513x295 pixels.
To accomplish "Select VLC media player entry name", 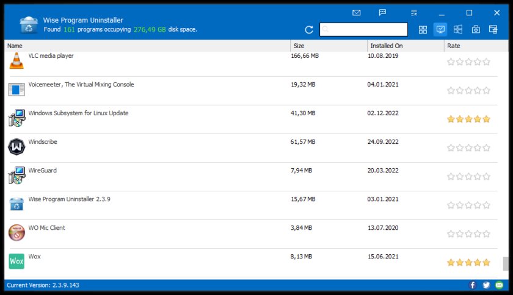I will [51, 56].
